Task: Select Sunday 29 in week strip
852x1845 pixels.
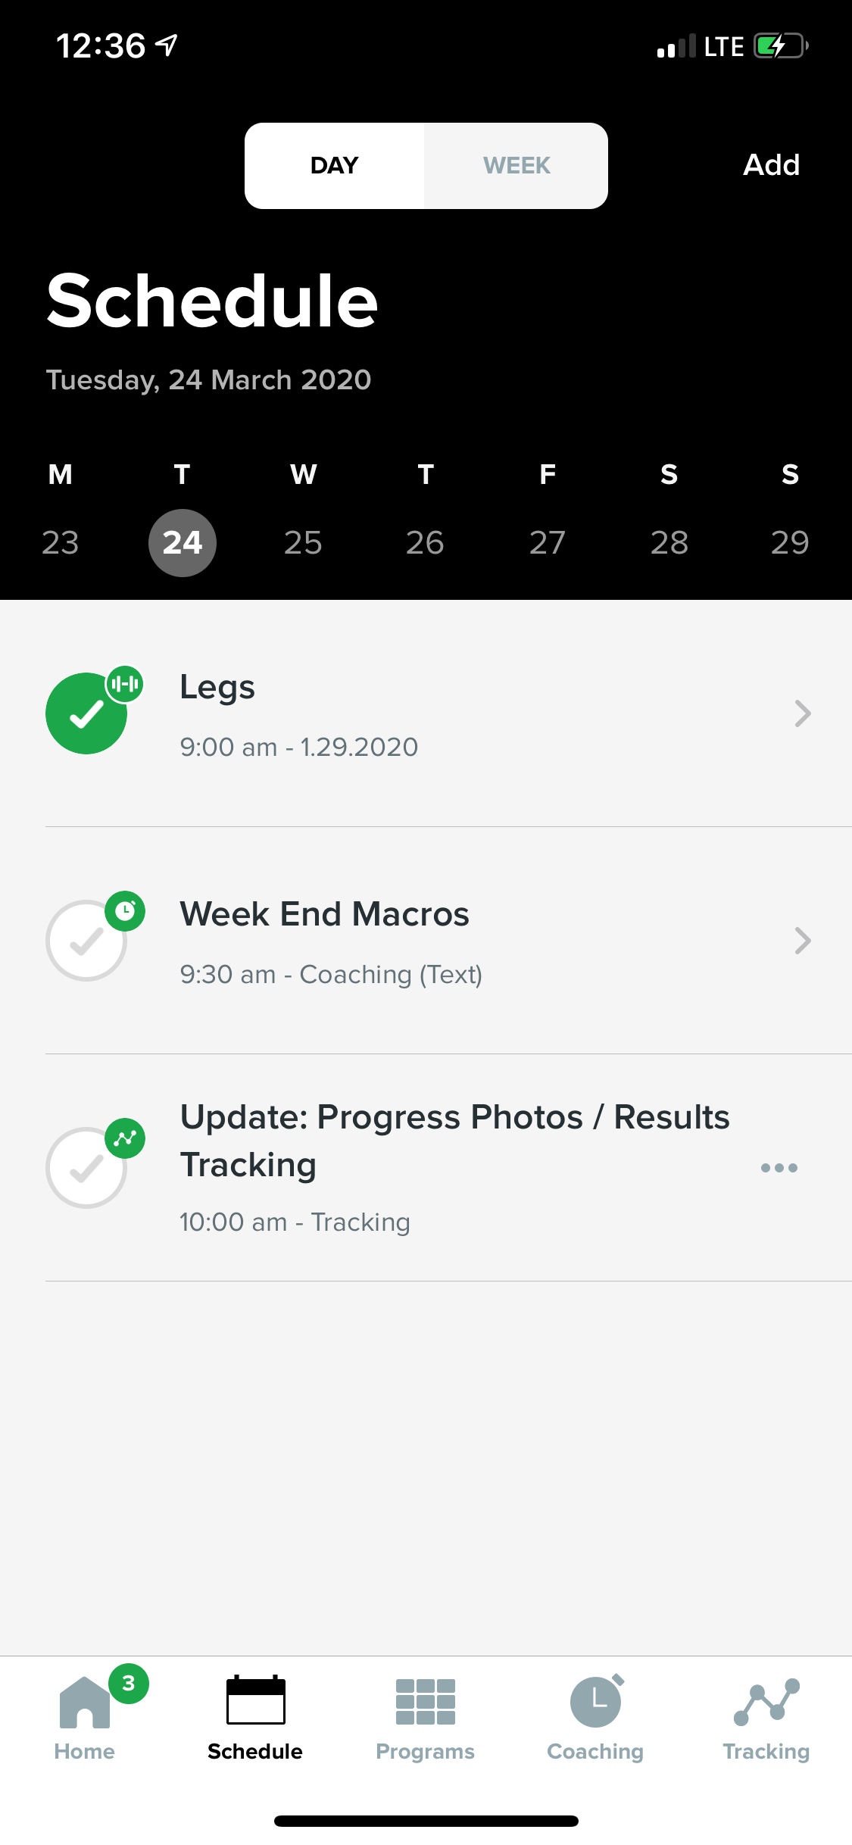Action: (790, 543)
